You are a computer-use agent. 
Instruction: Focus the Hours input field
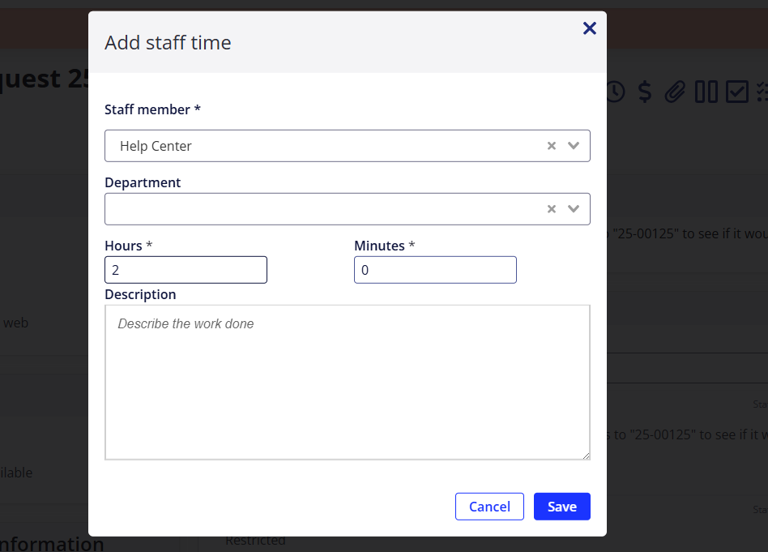click(186, 270)
